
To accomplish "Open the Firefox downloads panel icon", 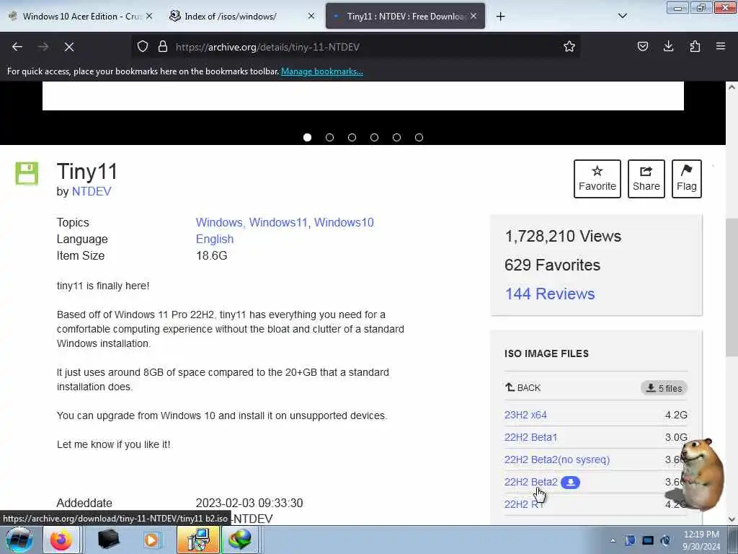I will pos(668,46).
